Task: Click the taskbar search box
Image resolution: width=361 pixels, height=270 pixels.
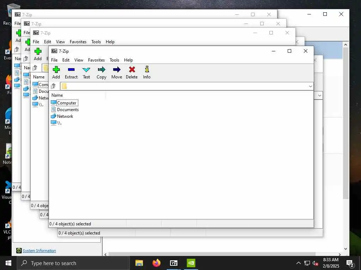Action: 73,263
